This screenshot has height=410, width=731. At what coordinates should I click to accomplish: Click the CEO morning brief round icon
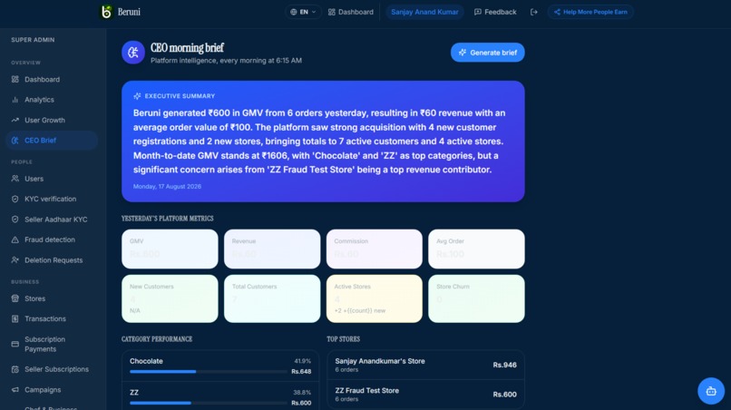tap(133, 53)
